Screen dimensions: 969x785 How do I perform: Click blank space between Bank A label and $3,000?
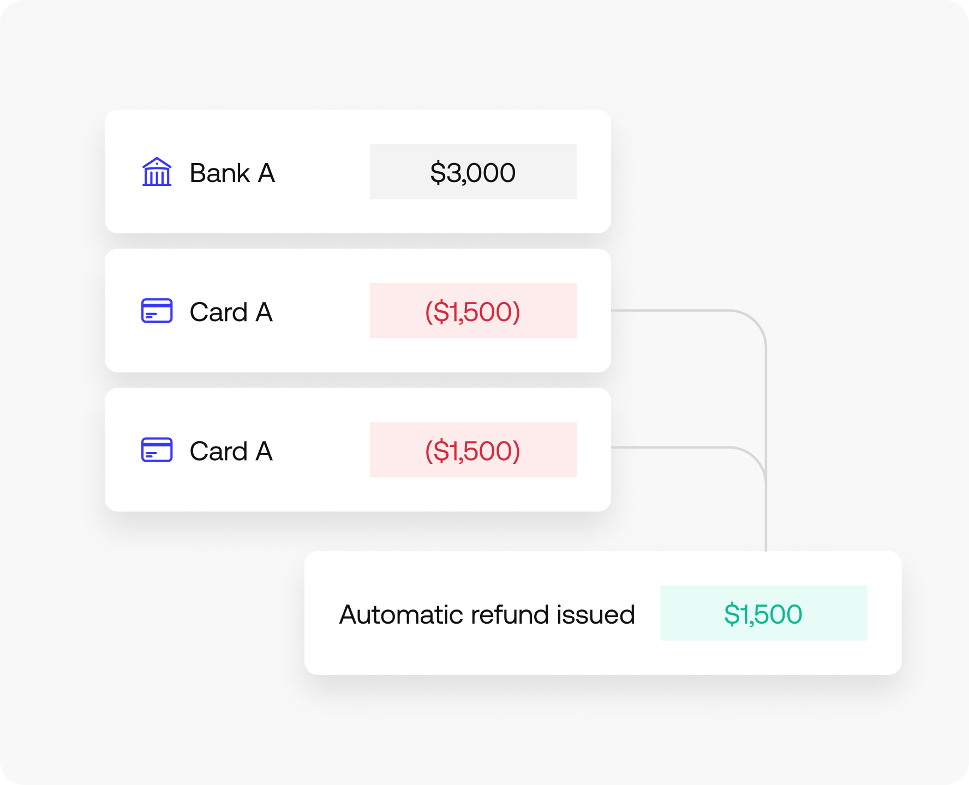pyautogui.click(x=322, y=172)
